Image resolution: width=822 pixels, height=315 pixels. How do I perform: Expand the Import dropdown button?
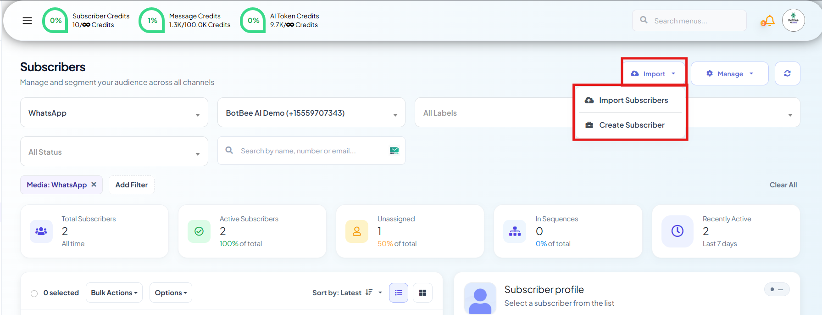pos(654,73)
